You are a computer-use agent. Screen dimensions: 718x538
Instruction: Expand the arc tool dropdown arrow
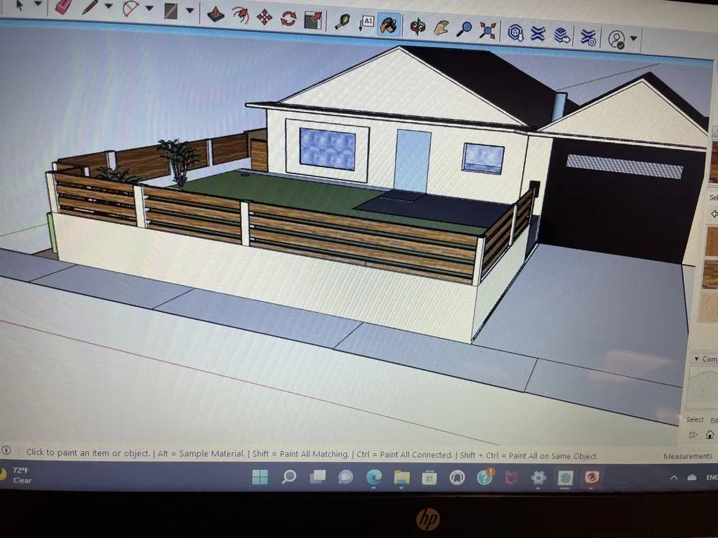pyautogui.click(x=149, y=9)
